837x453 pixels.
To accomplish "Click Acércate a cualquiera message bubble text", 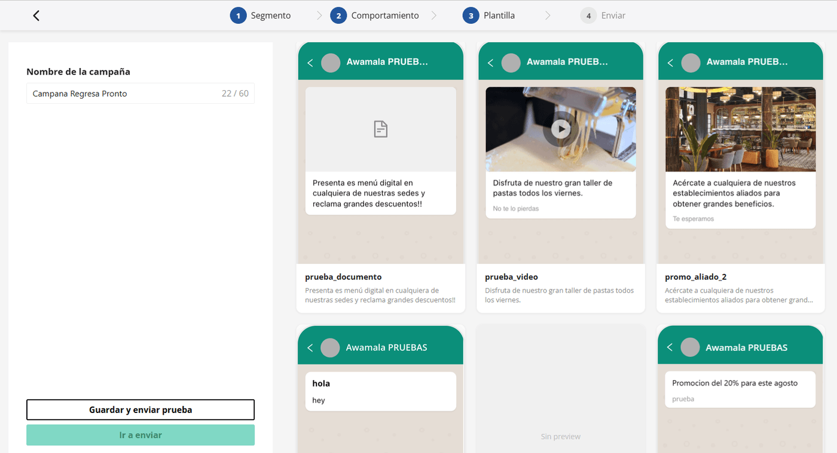I will (734, 193).
